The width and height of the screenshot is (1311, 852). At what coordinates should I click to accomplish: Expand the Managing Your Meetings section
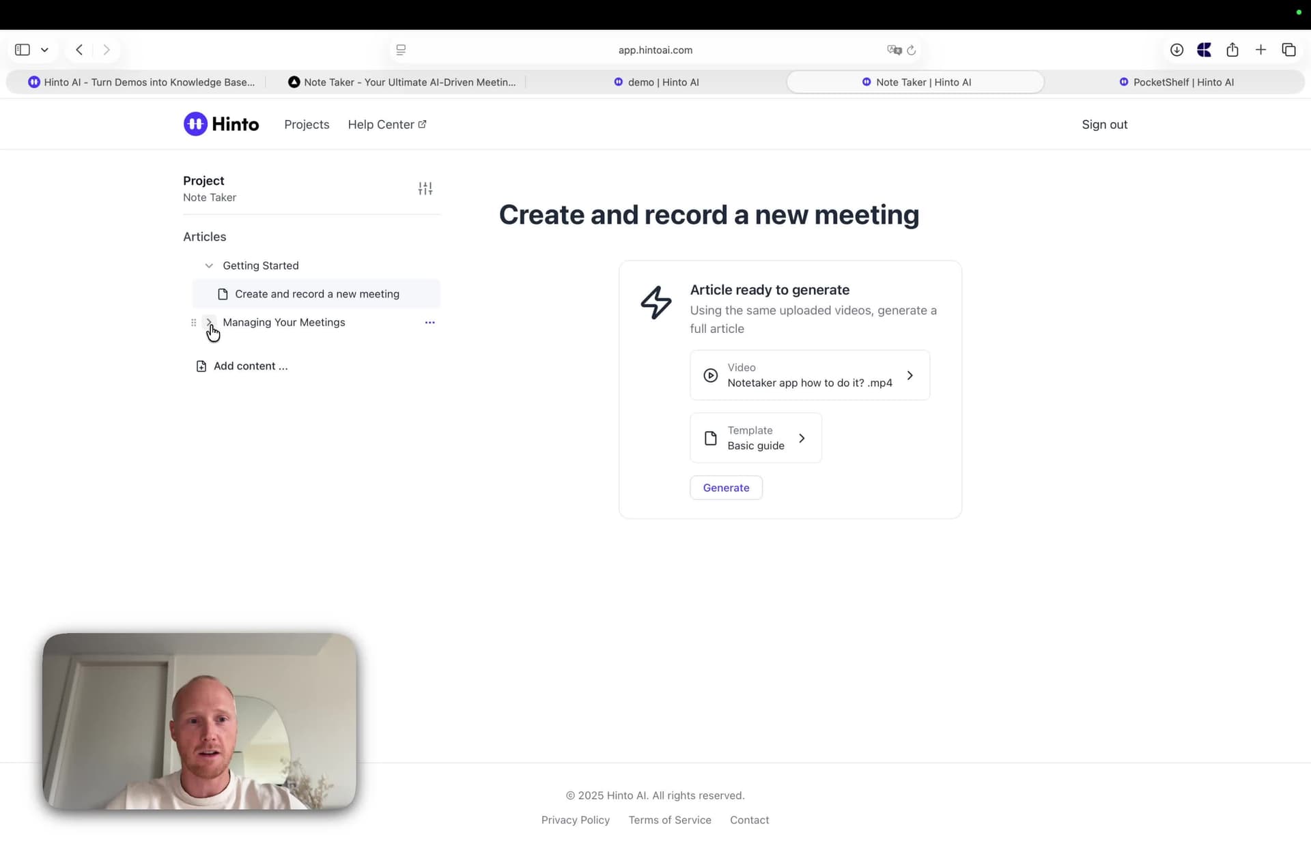coord(209,322)
